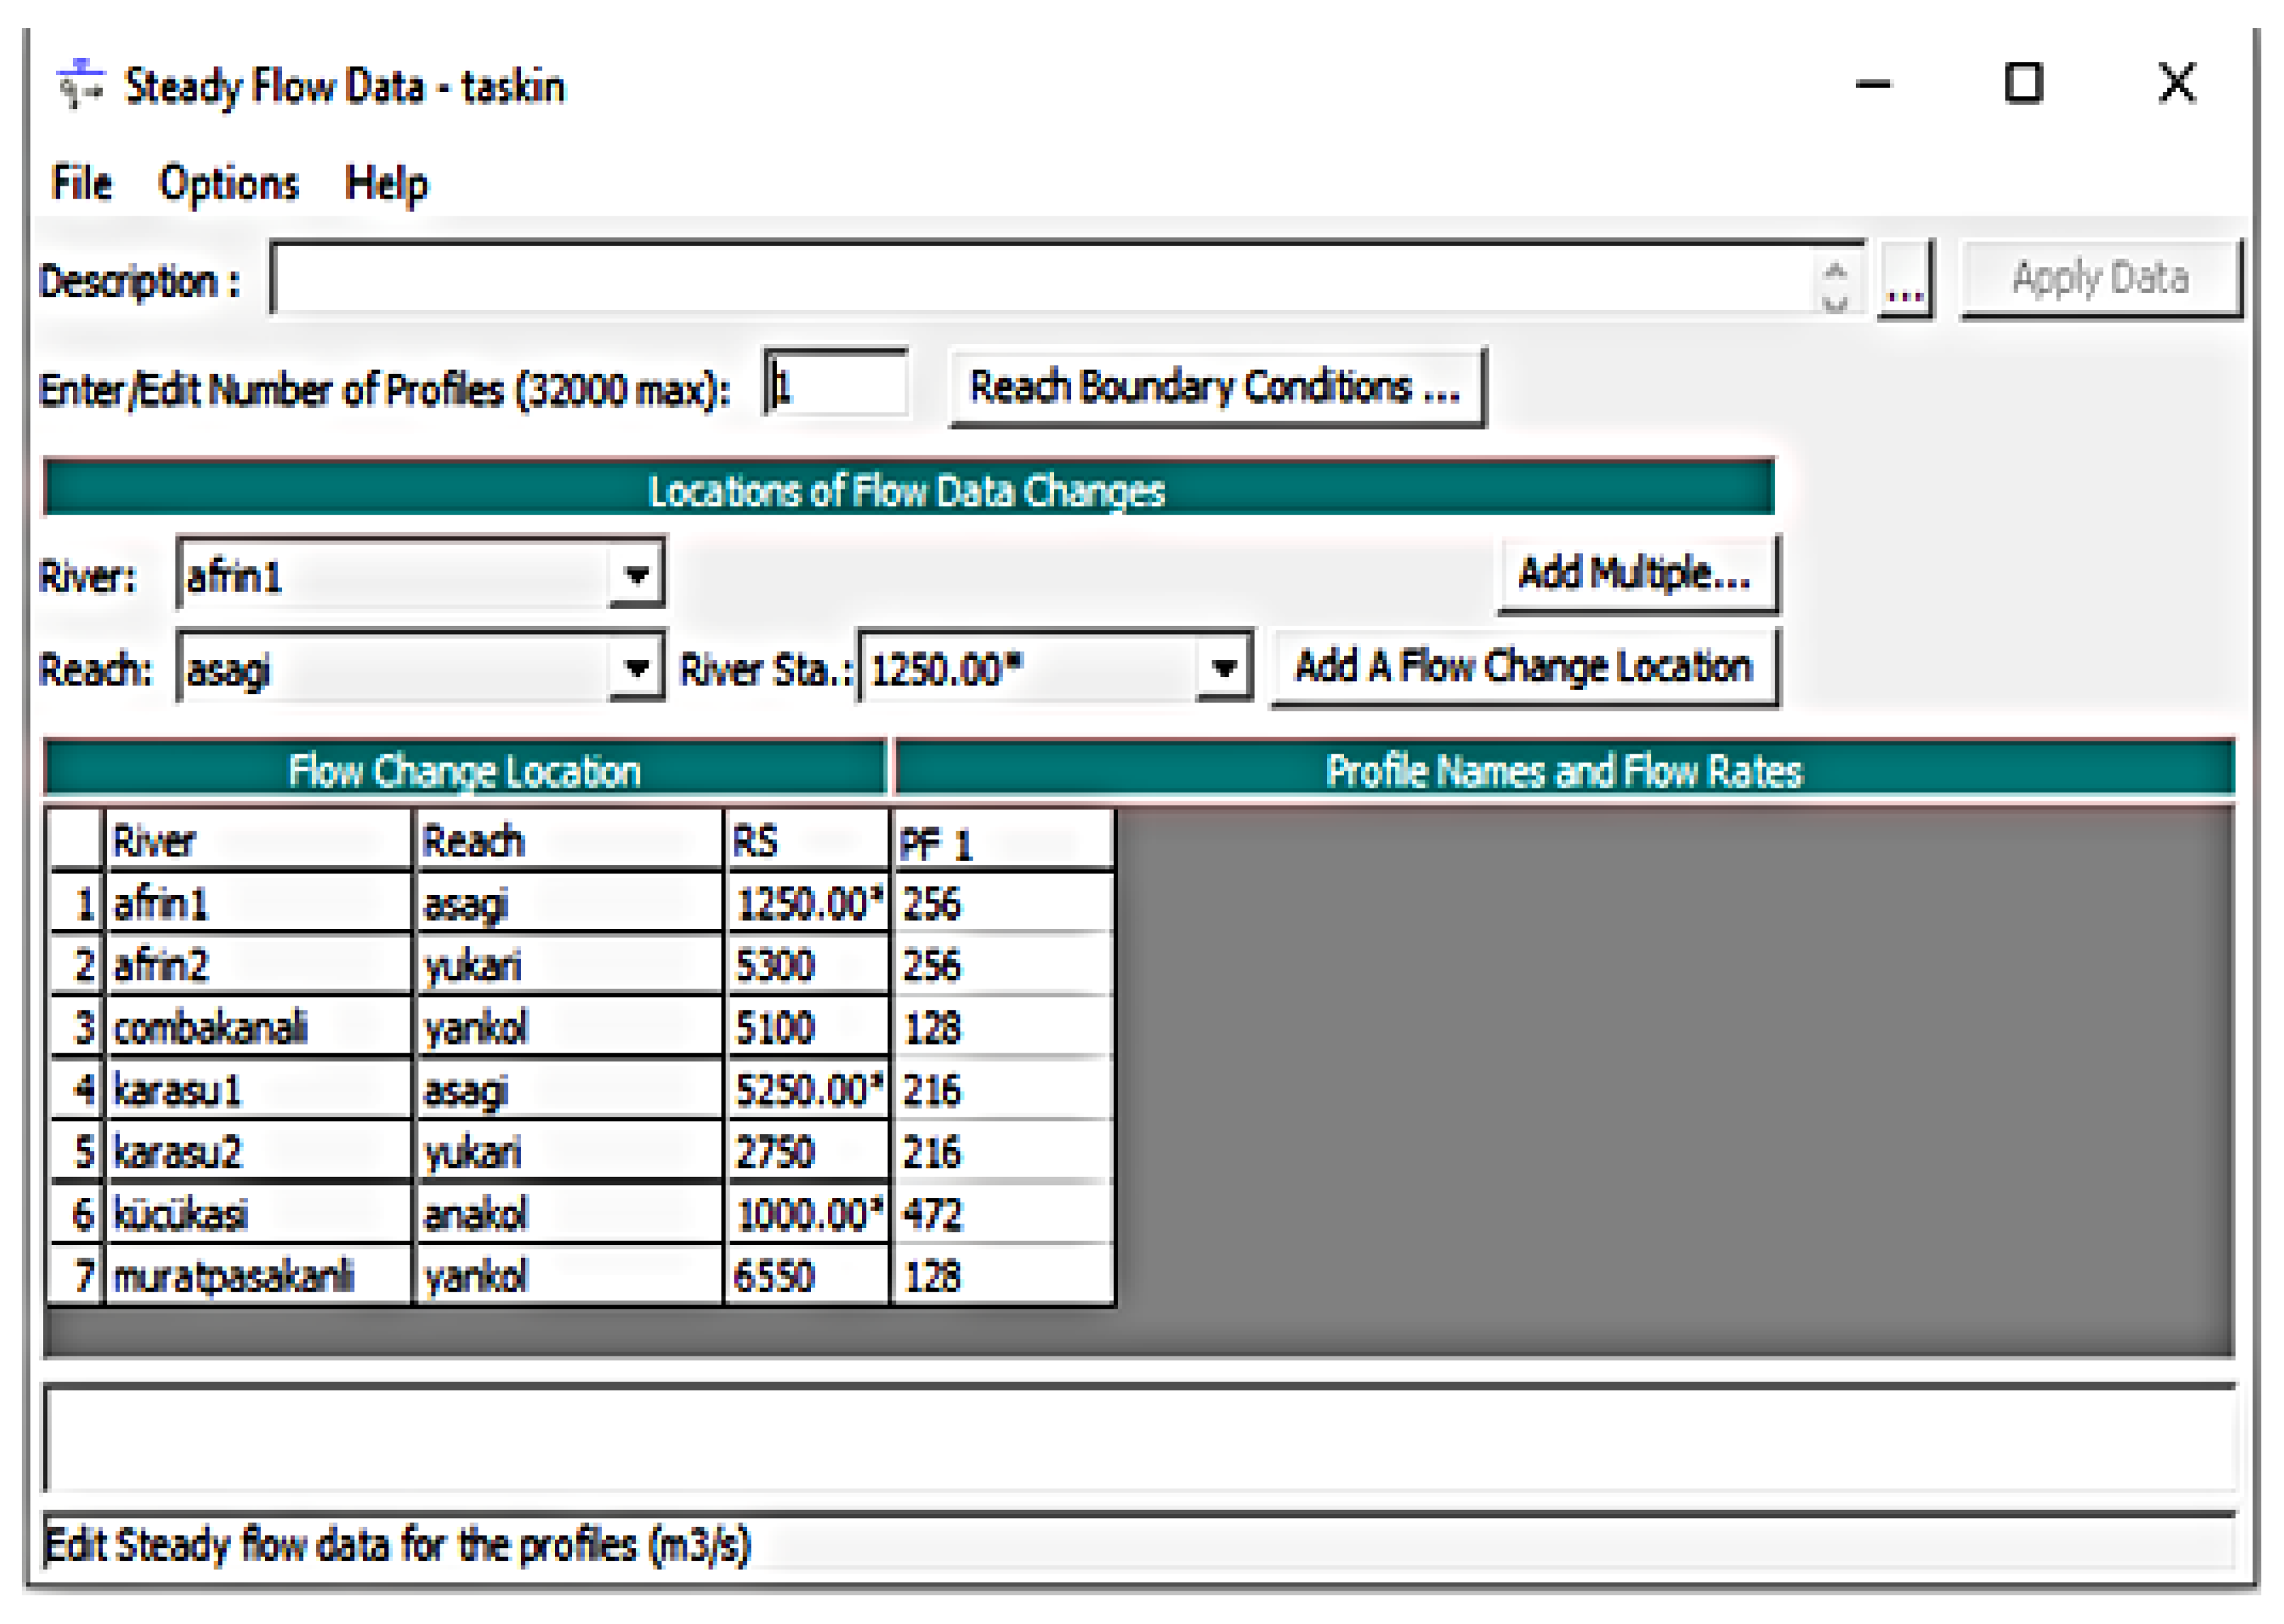Image resolution: width=2284 pixels, height=1624 pixels.
Task: Open the Help menu
Action: pos(386,183)
